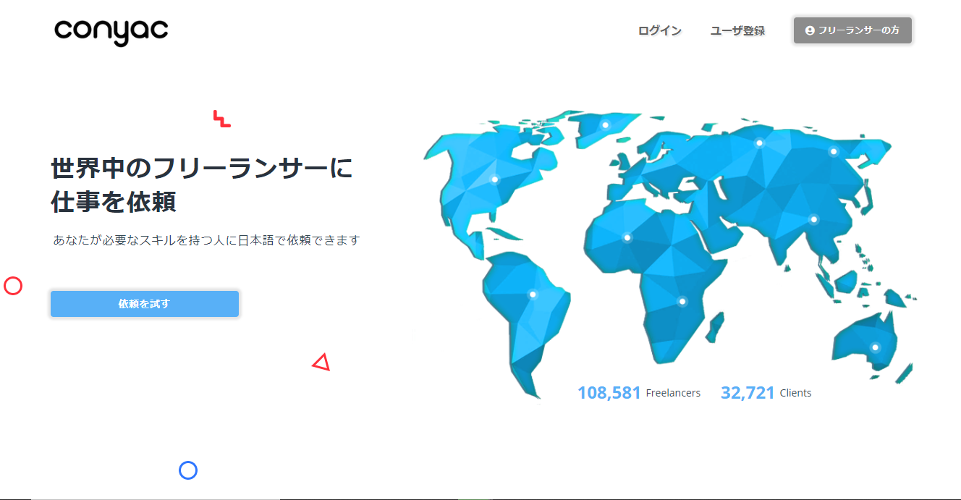Click the red triangle decoration

(321, 362)
